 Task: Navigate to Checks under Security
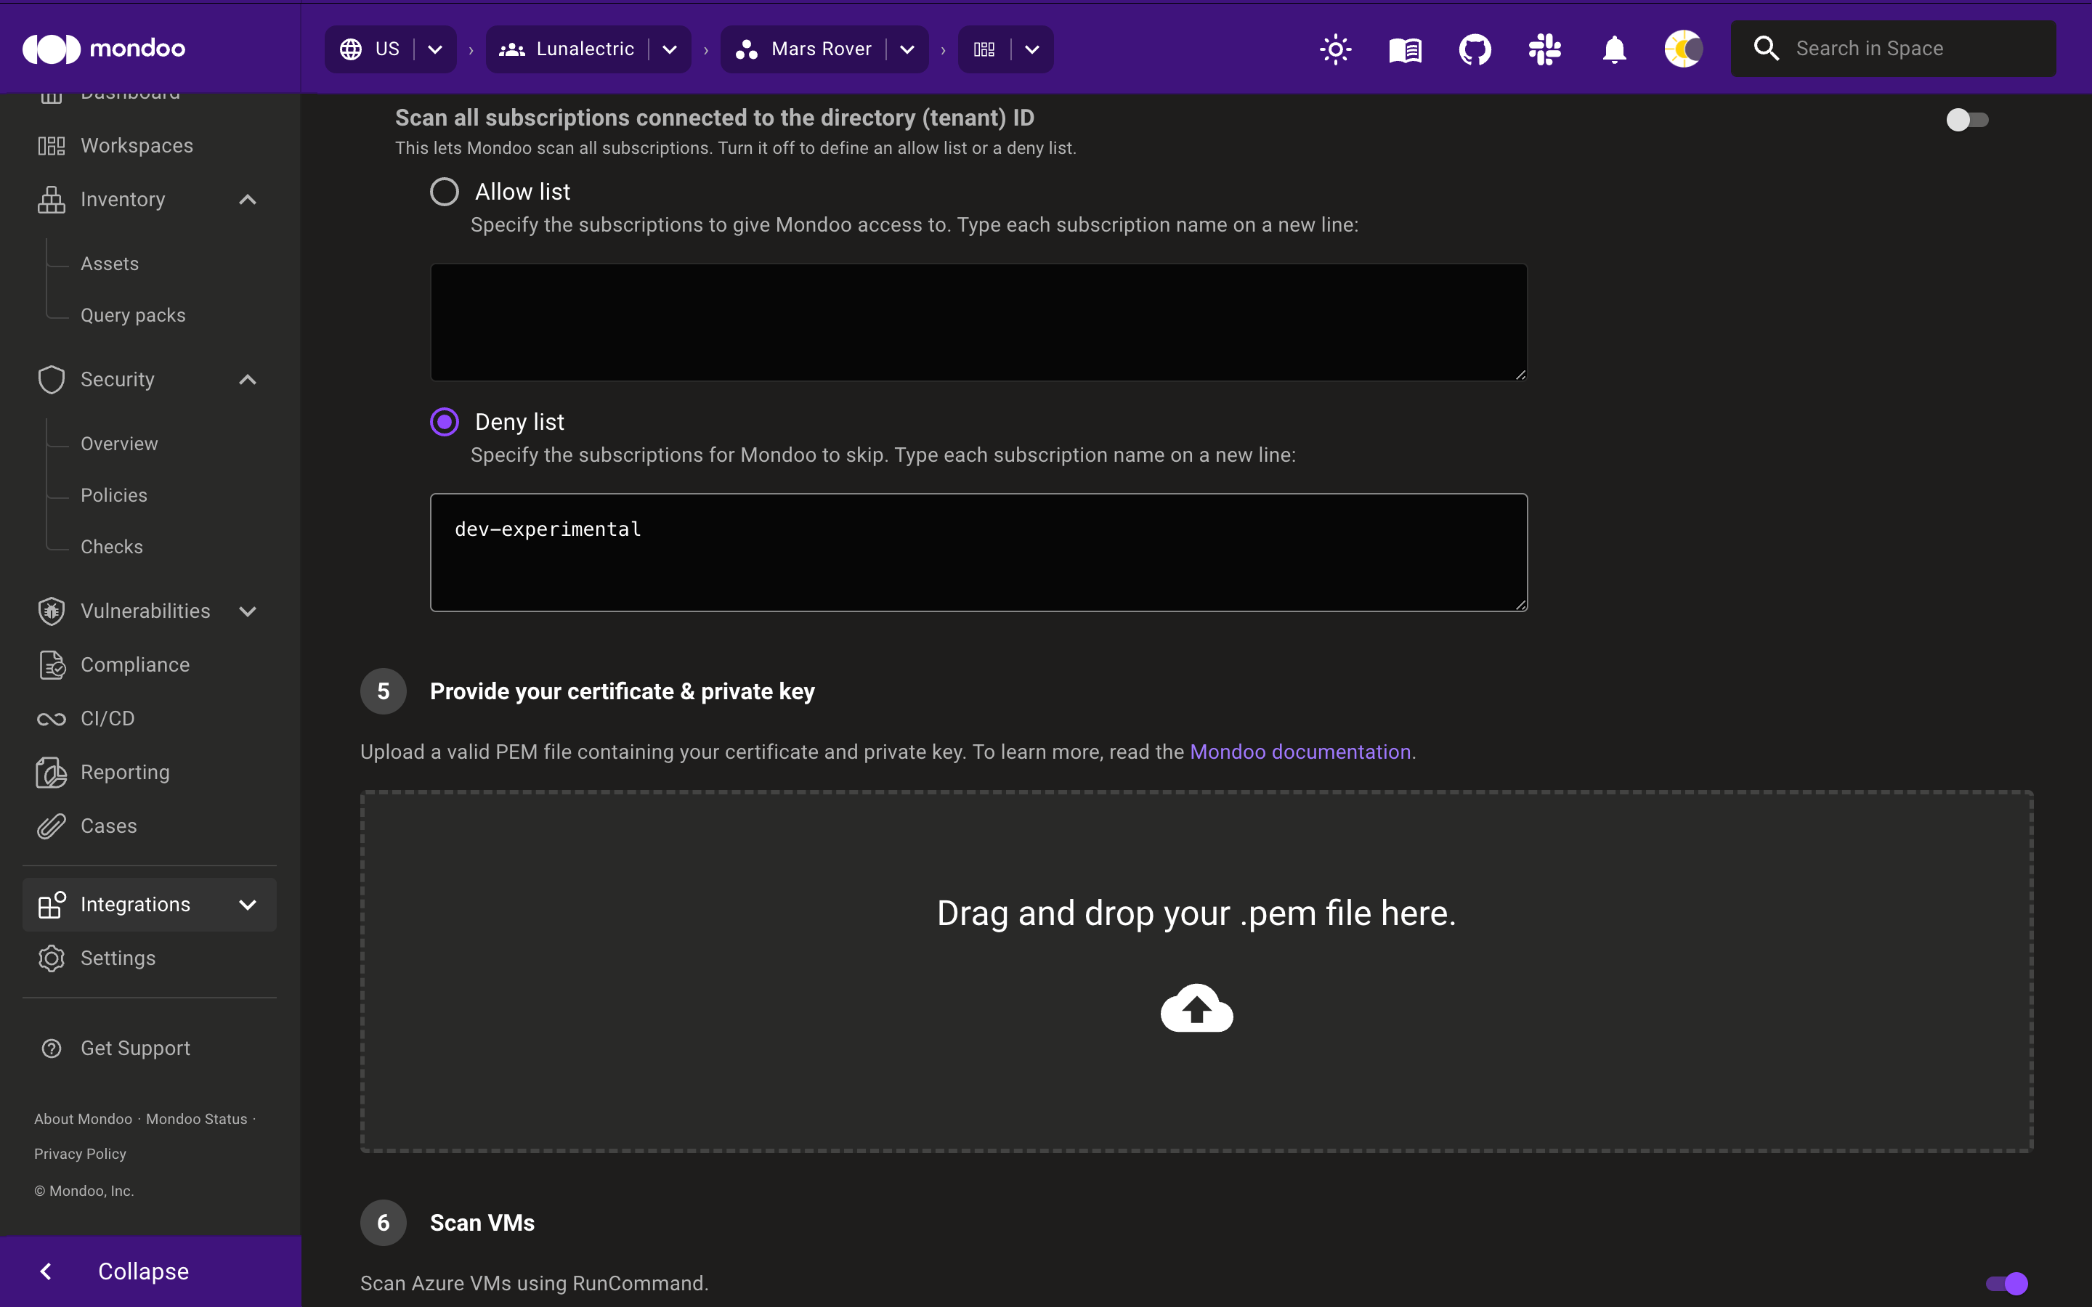tap(111, 547)
